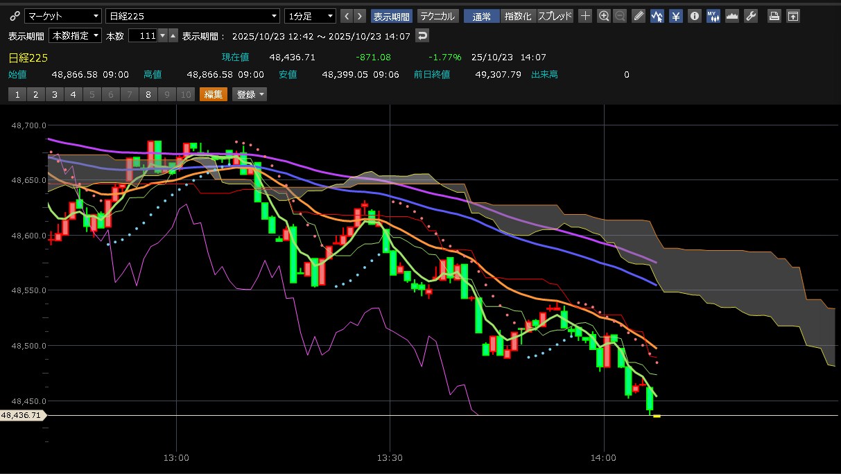This screenshot has width=841, height=474.
Task: Select chart preset tab 3
Action: pos(54,95)
